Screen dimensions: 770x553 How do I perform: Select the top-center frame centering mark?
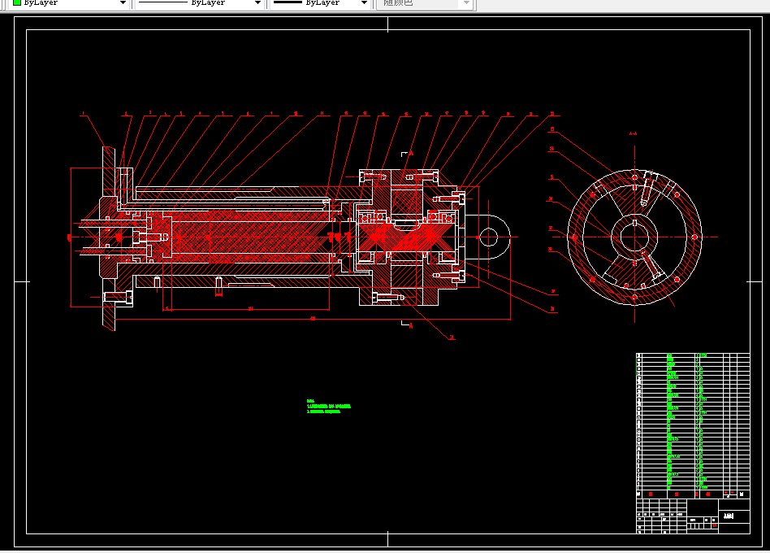pyautogui.click(x=388, y=24)
